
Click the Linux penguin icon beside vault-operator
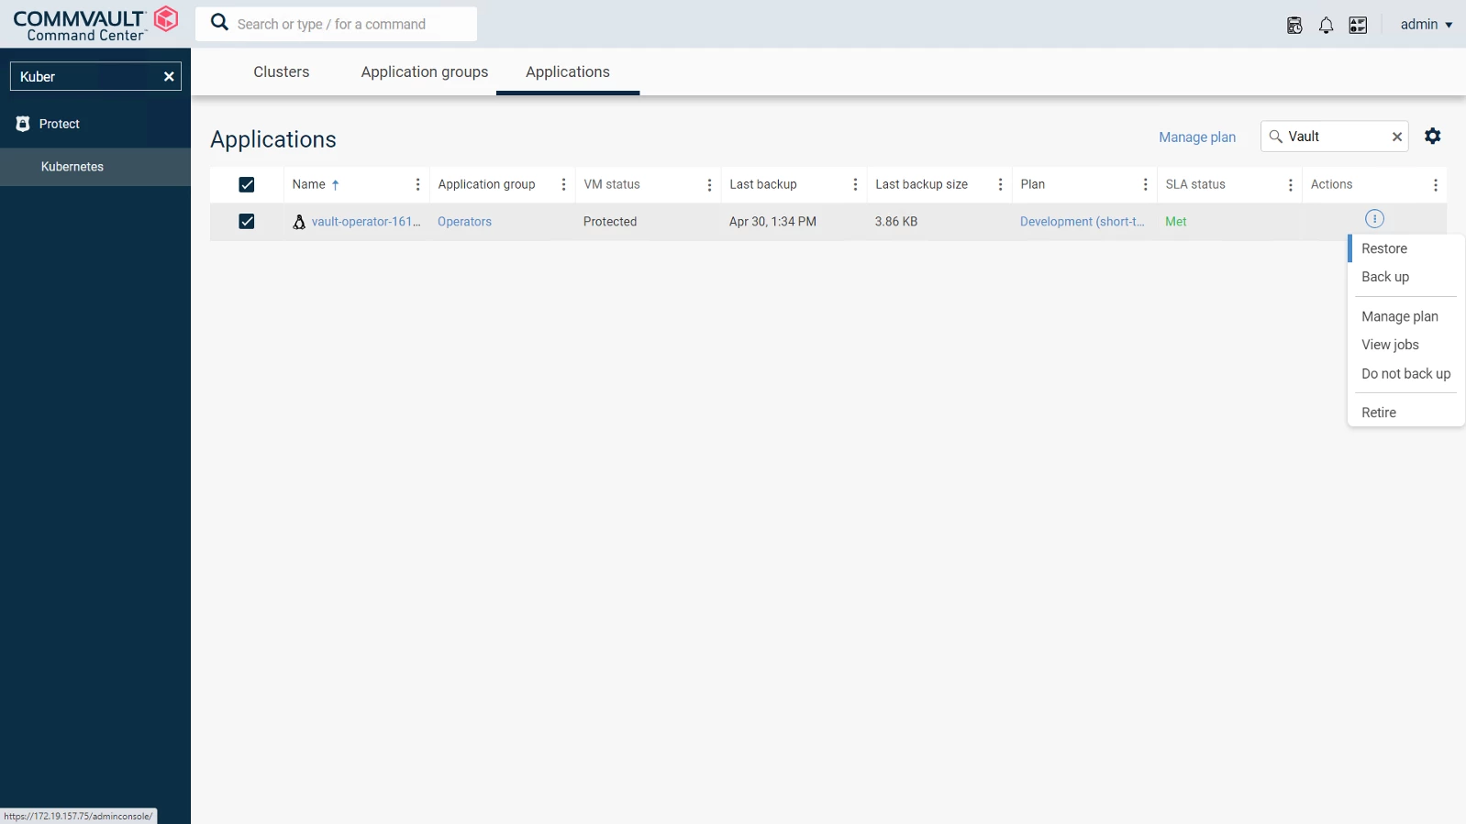[x=299, y=222]
